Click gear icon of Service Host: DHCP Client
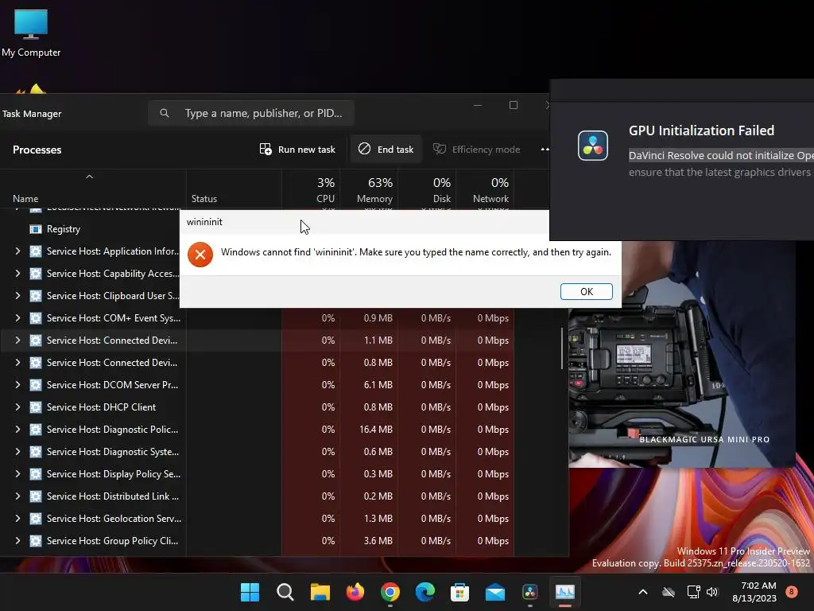 pos(35,407)
